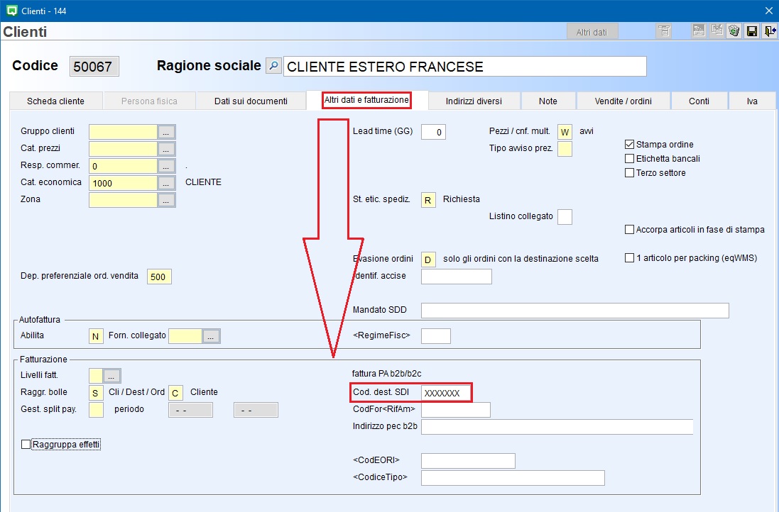Open the Iva tab

pos(752,101)
